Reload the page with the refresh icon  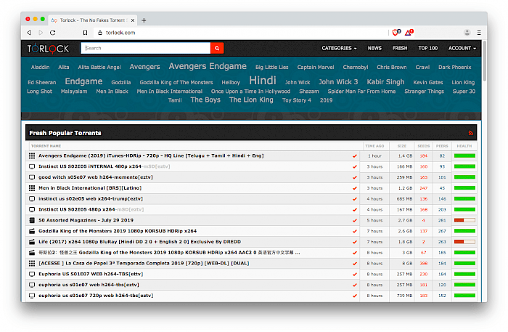coord(52,33)
